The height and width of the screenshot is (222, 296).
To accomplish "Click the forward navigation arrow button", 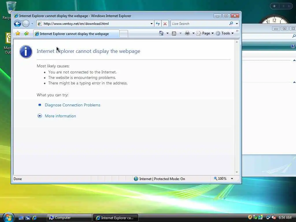I will (26, 24).
